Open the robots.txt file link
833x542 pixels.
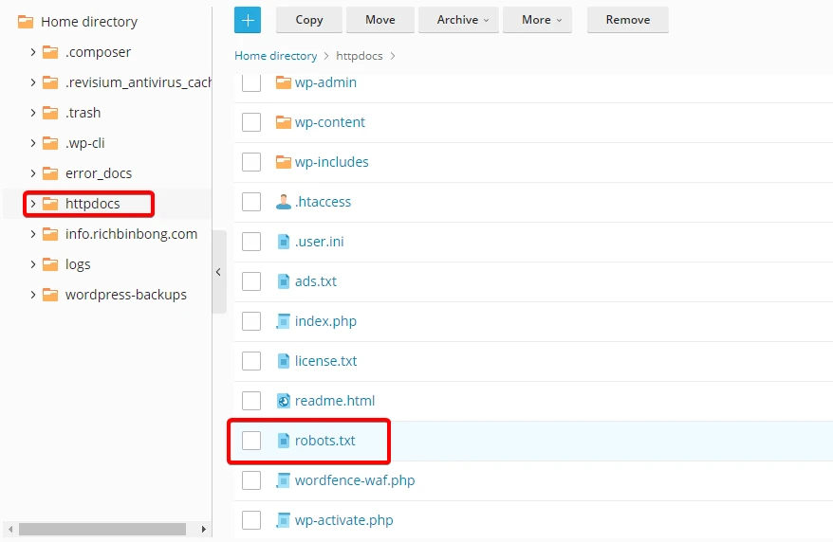click(x=325, y=441)
